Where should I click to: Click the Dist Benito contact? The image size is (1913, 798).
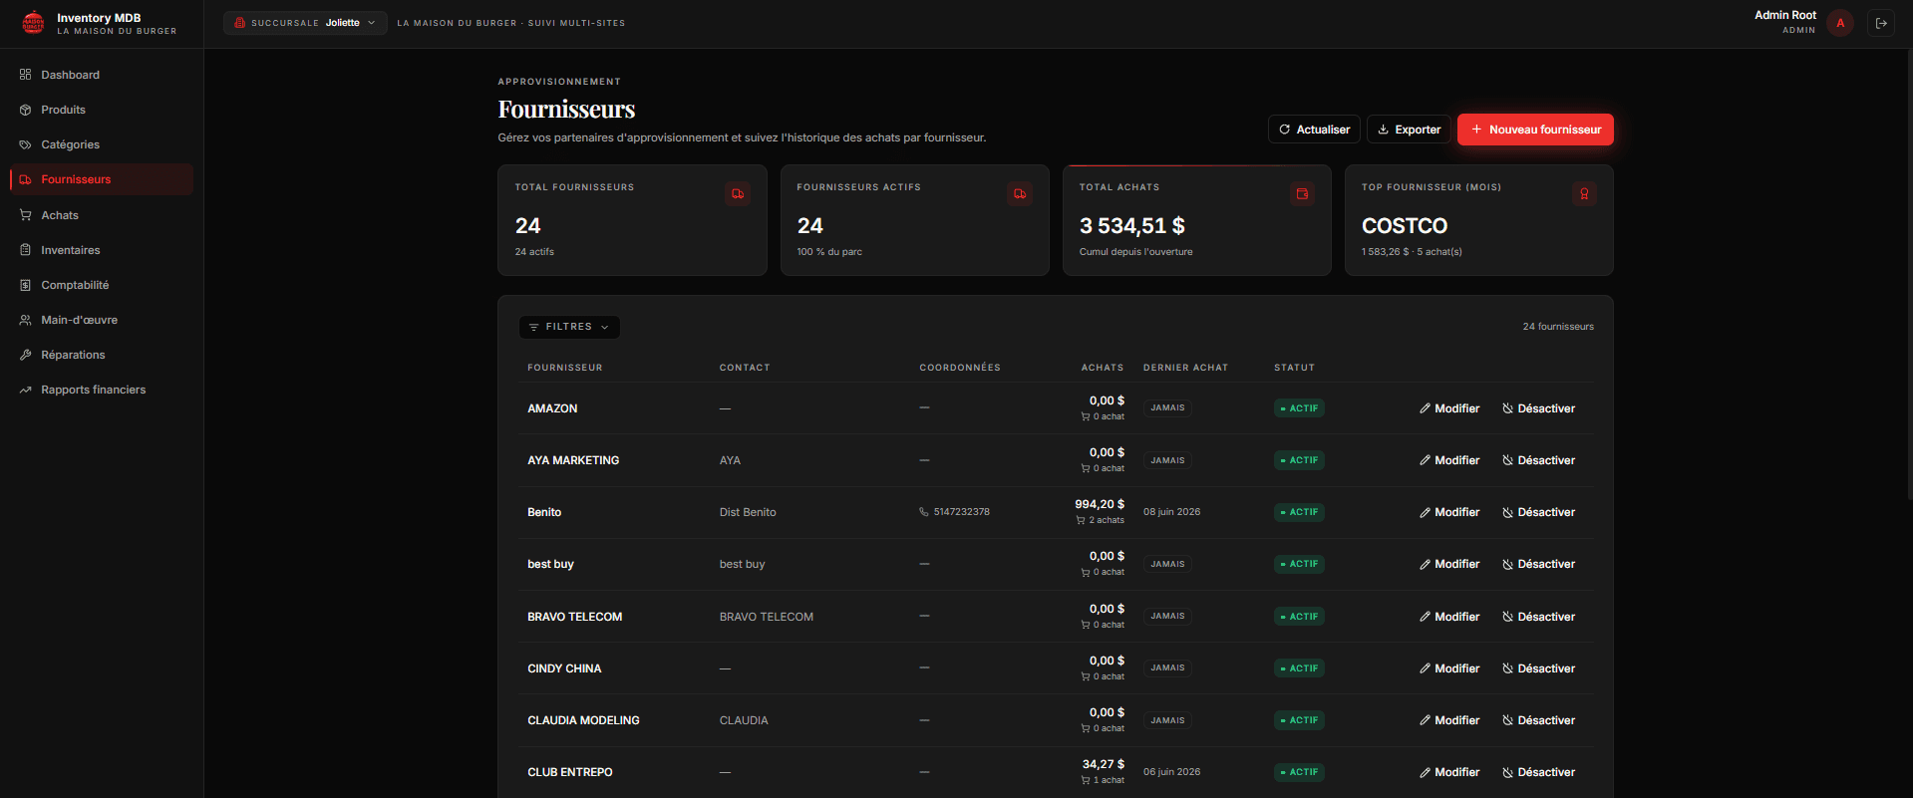pyautogui.click(x=748, y=512)
